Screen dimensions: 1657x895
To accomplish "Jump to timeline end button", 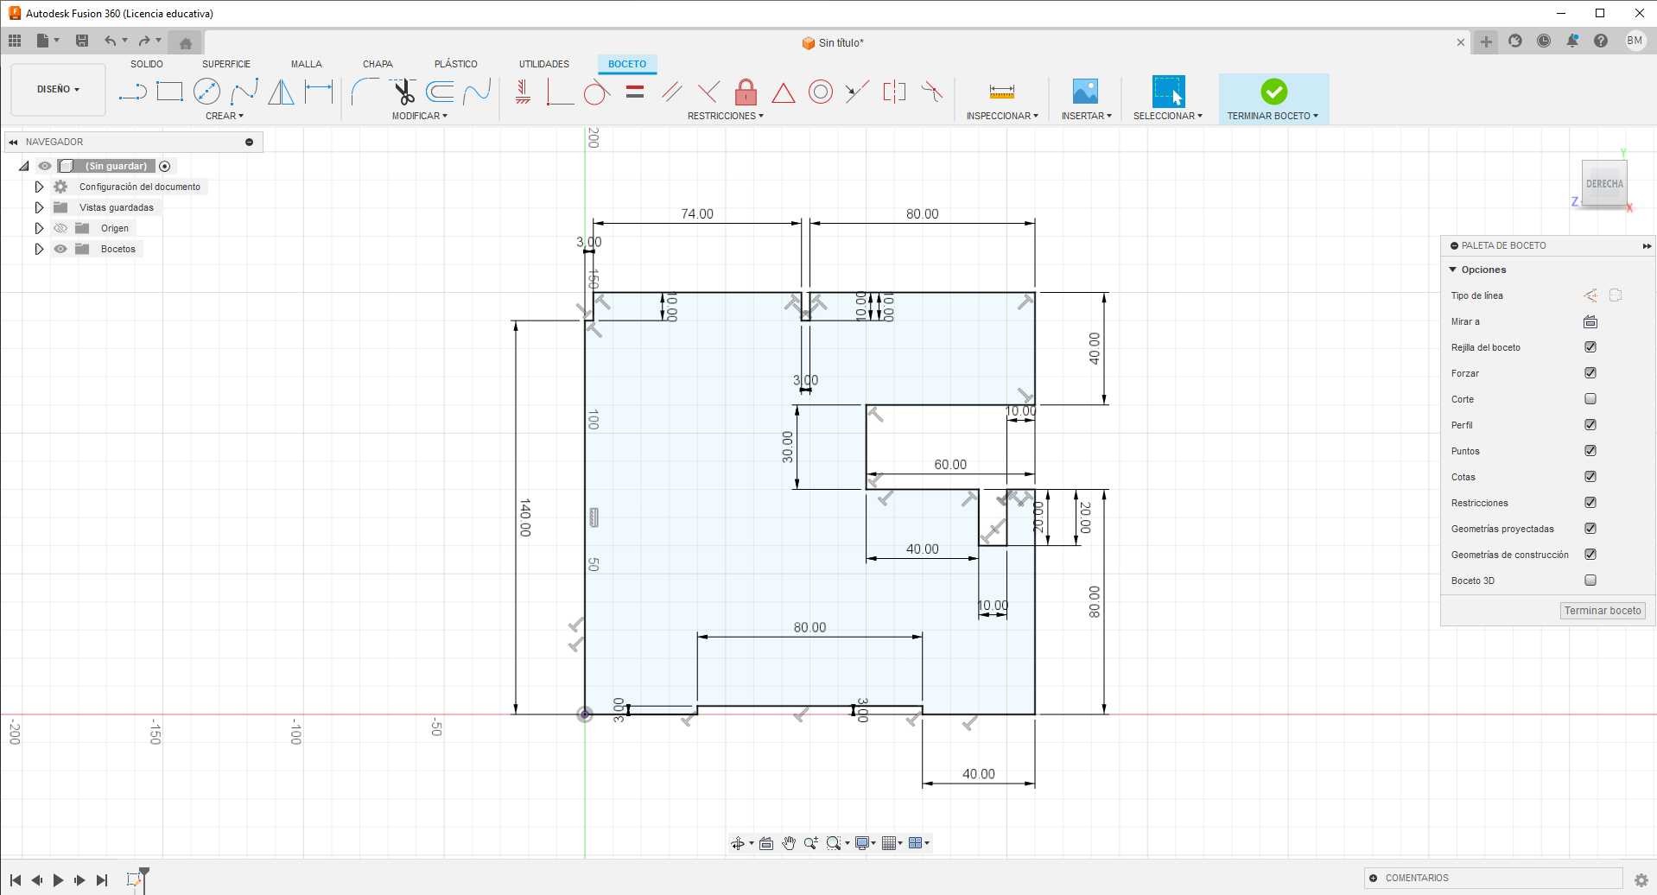I will click(x=102, y=880).
